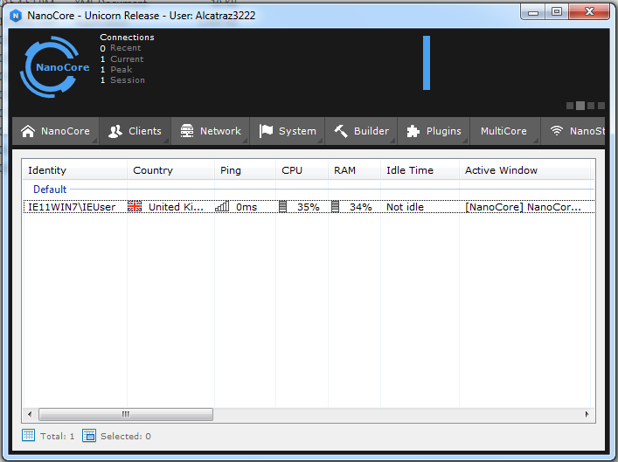Click the Total: 1 status text
This screenshot has width=618, height=462.
pyautogui.click(x=57, y=436)
